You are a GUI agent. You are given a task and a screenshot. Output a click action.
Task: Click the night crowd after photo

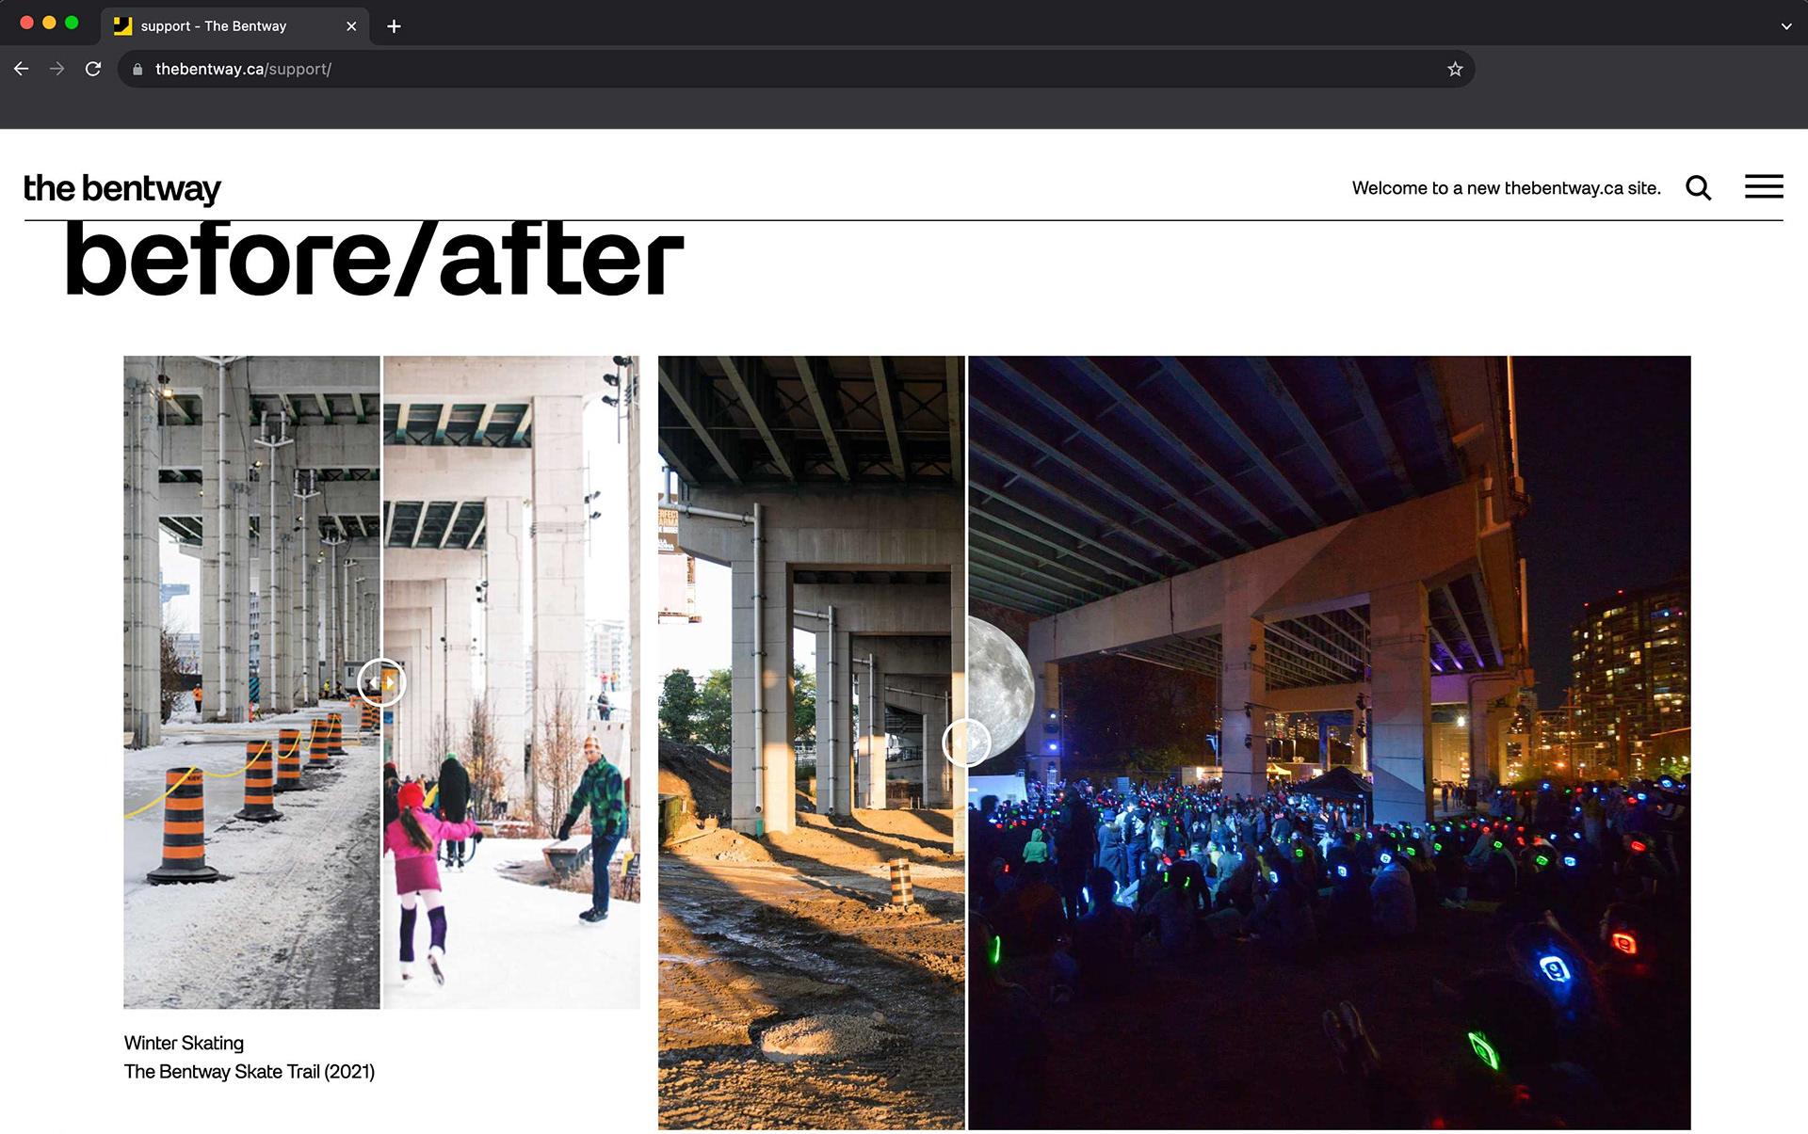click(x=1329, y=743)
